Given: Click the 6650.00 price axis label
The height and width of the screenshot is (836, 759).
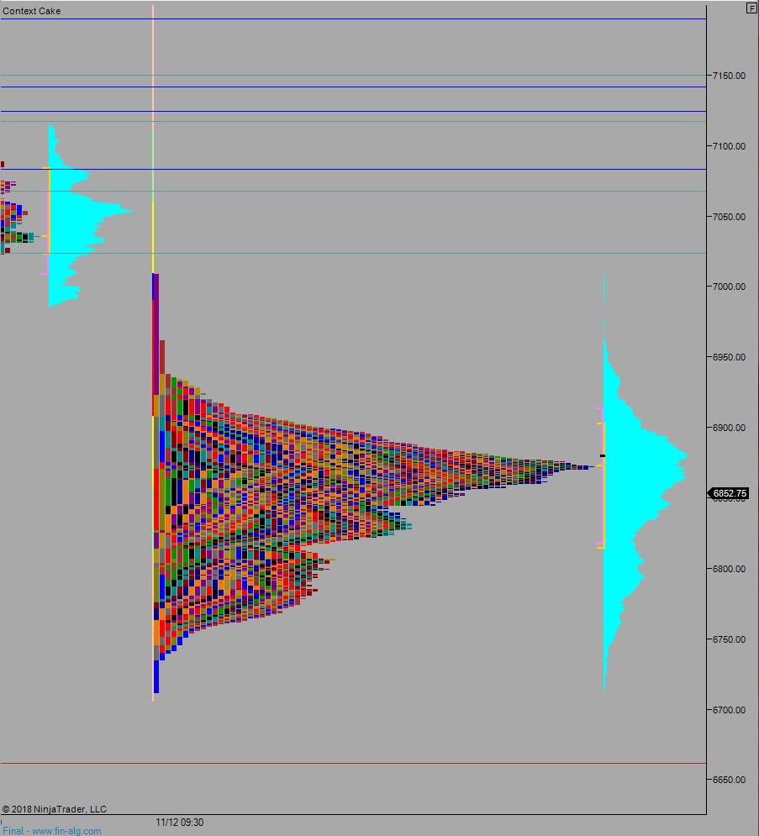Looking at the screenshot, I should (x=729, y=780).
